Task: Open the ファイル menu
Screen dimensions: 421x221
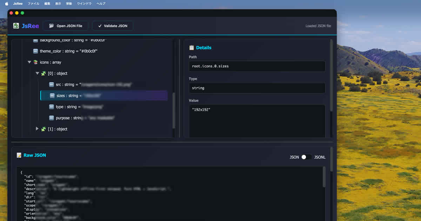Action: 33,4
